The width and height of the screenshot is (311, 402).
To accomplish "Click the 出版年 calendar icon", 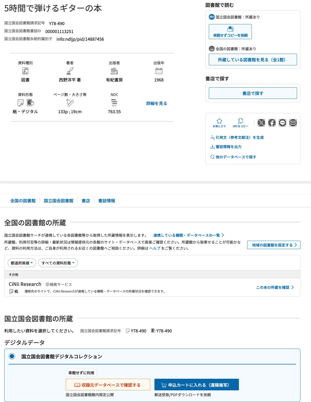I will (x=159, y=71).
